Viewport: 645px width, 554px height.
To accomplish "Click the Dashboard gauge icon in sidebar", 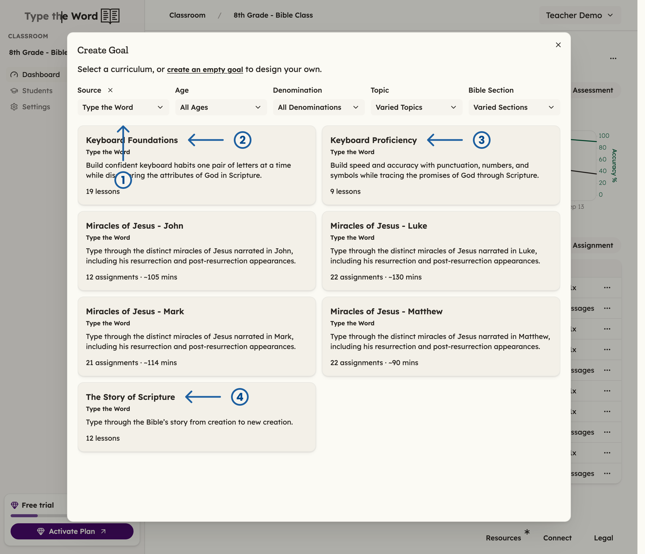I will pyautogui.click(x=14, y=75).
